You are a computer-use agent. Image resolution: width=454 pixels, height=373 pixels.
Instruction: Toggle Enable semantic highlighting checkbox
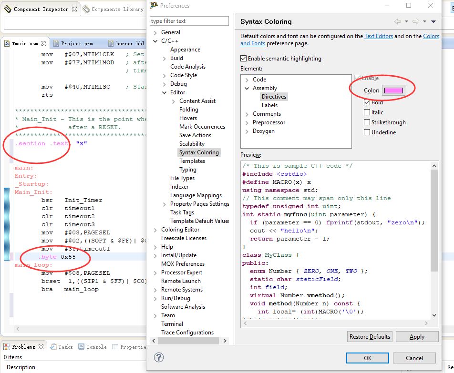pos(244,59)
